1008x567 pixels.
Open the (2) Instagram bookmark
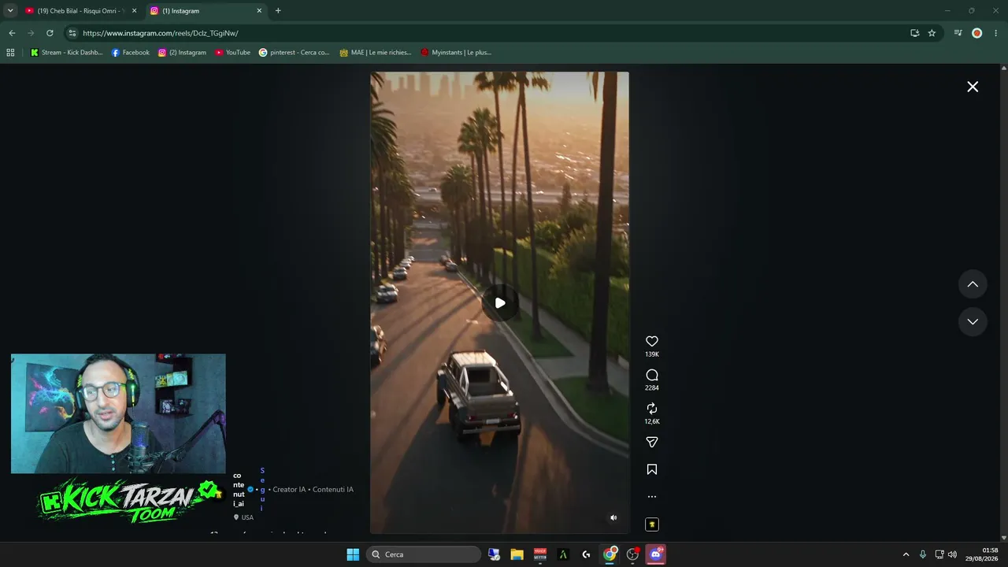[182, 53]
